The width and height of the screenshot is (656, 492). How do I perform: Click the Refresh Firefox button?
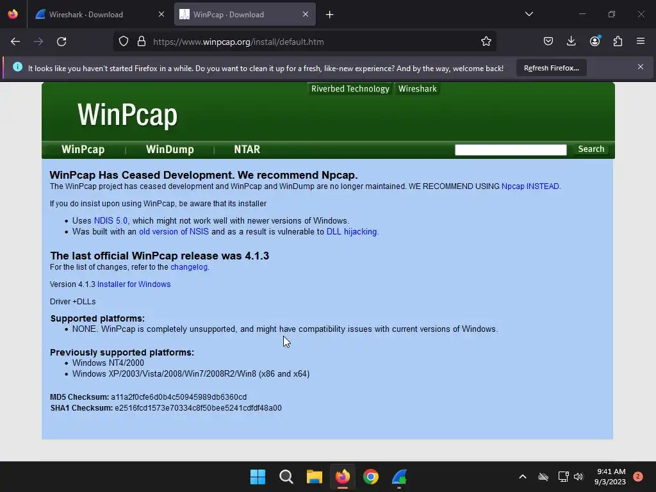pyautogui.click(x=552, y=68)
